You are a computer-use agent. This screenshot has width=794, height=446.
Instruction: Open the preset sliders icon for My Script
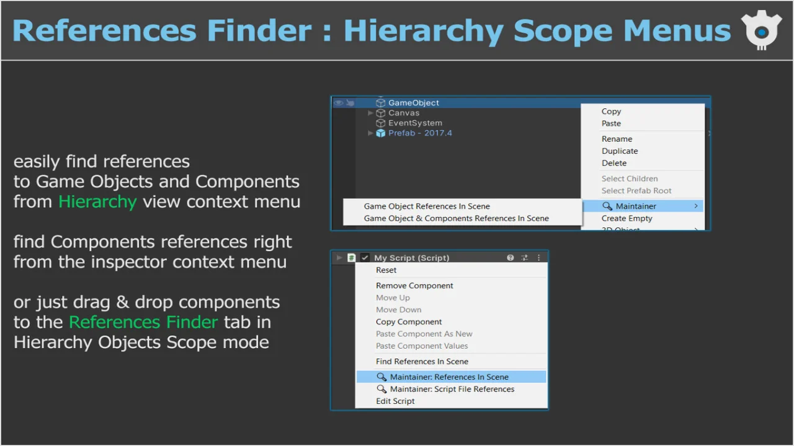(525, 258)
